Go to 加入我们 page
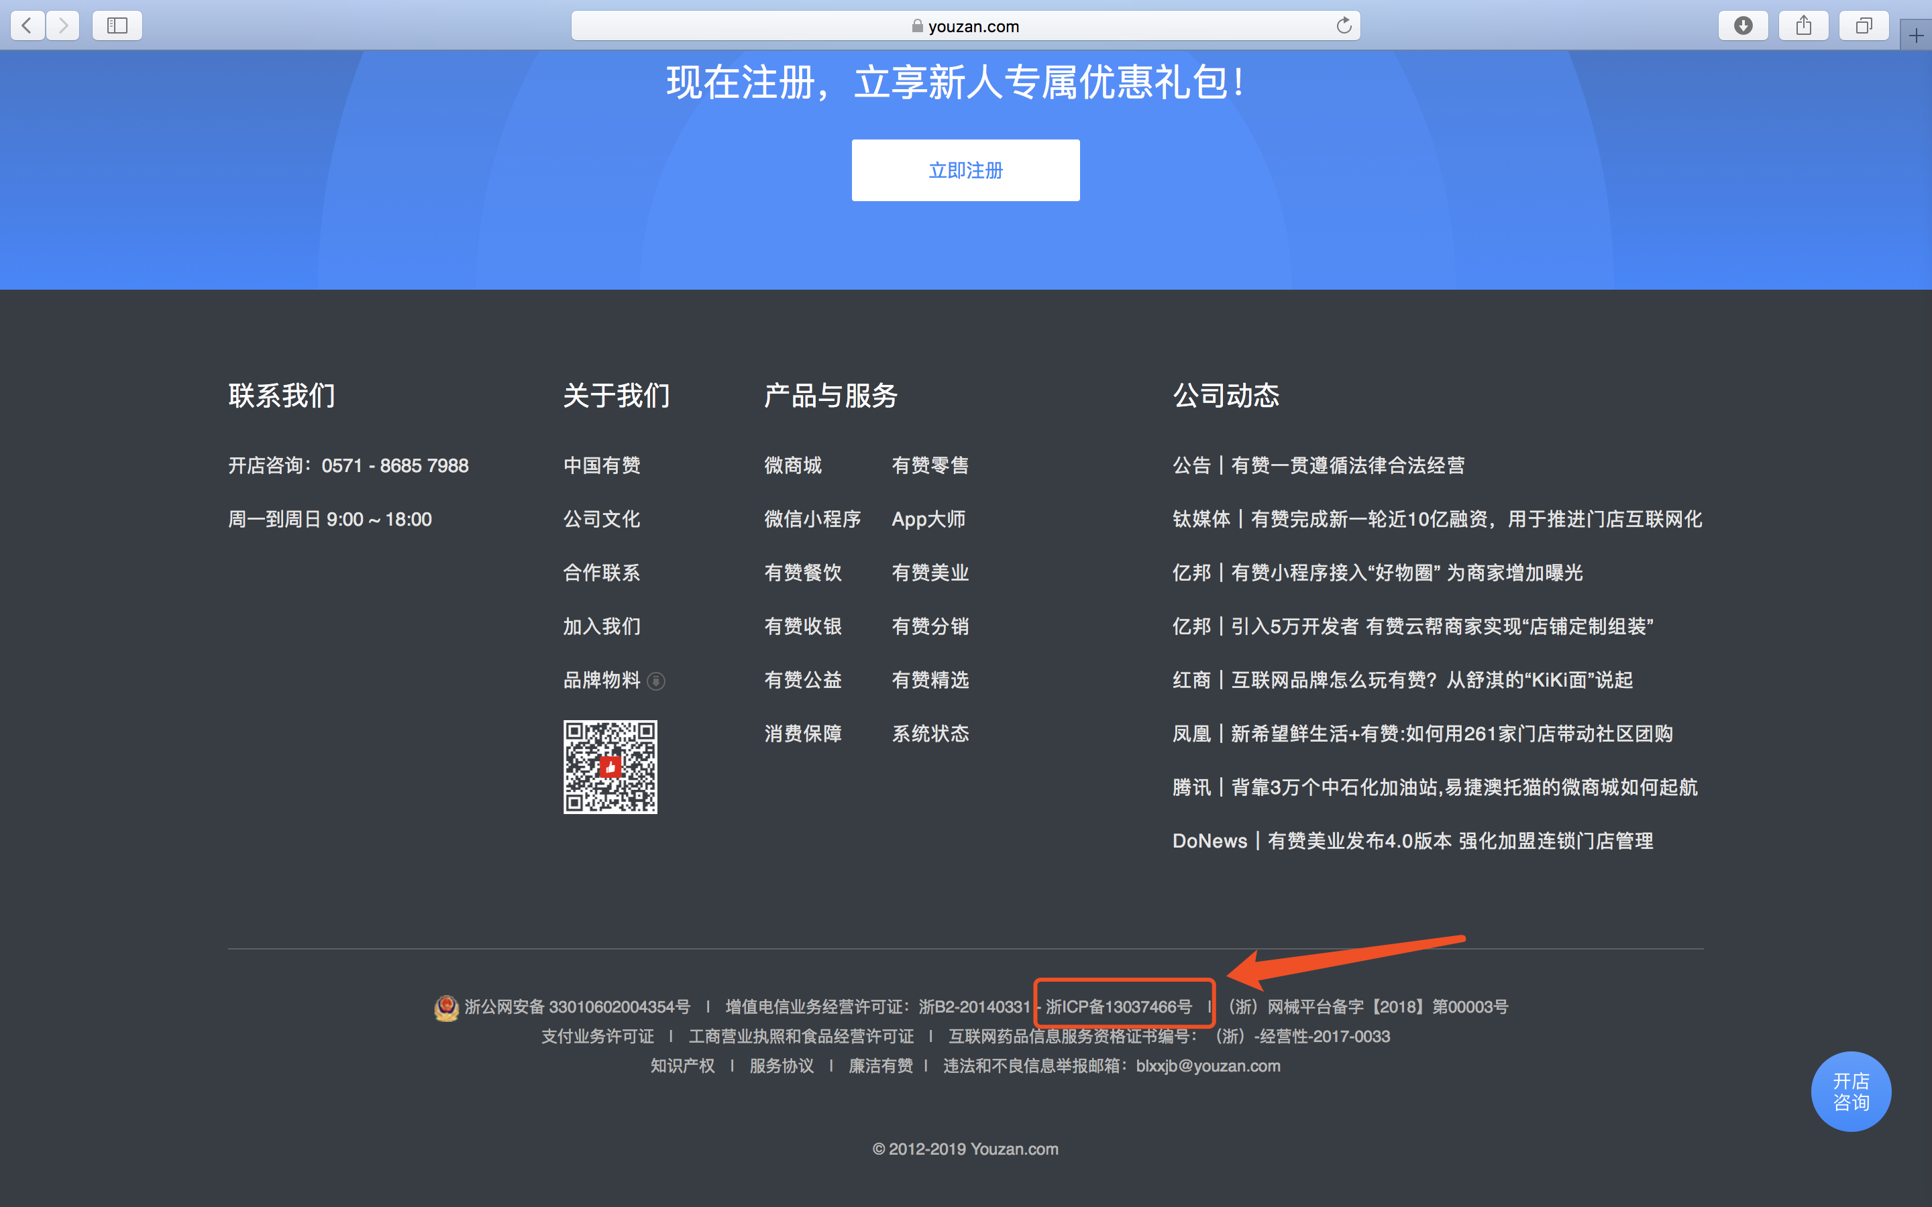This screenshot has height=1207, width=1932. coord(602,627)
